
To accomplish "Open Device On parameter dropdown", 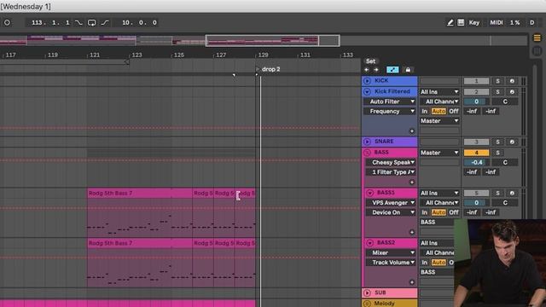I will pyautogui.click(x=391, y=212).
